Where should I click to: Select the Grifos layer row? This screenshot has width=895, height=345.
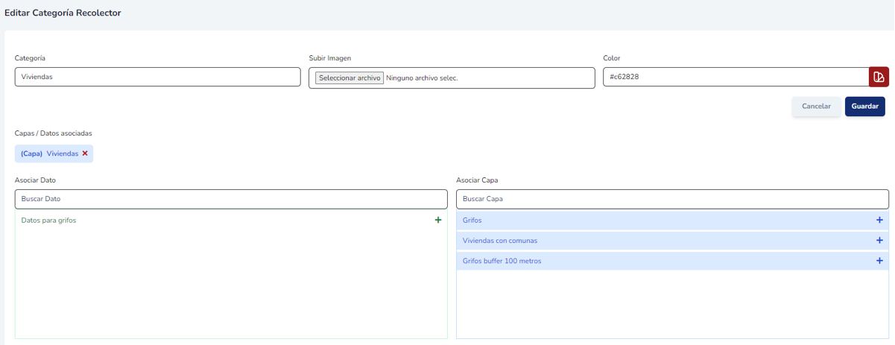pos(472,221)
